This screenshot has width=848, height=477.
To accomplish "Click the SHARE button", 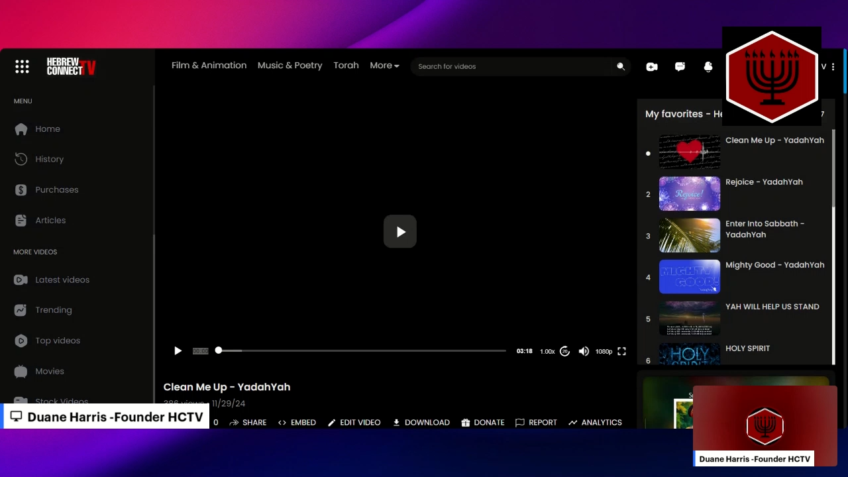I will pyautogui.click(x=248, y=422).
